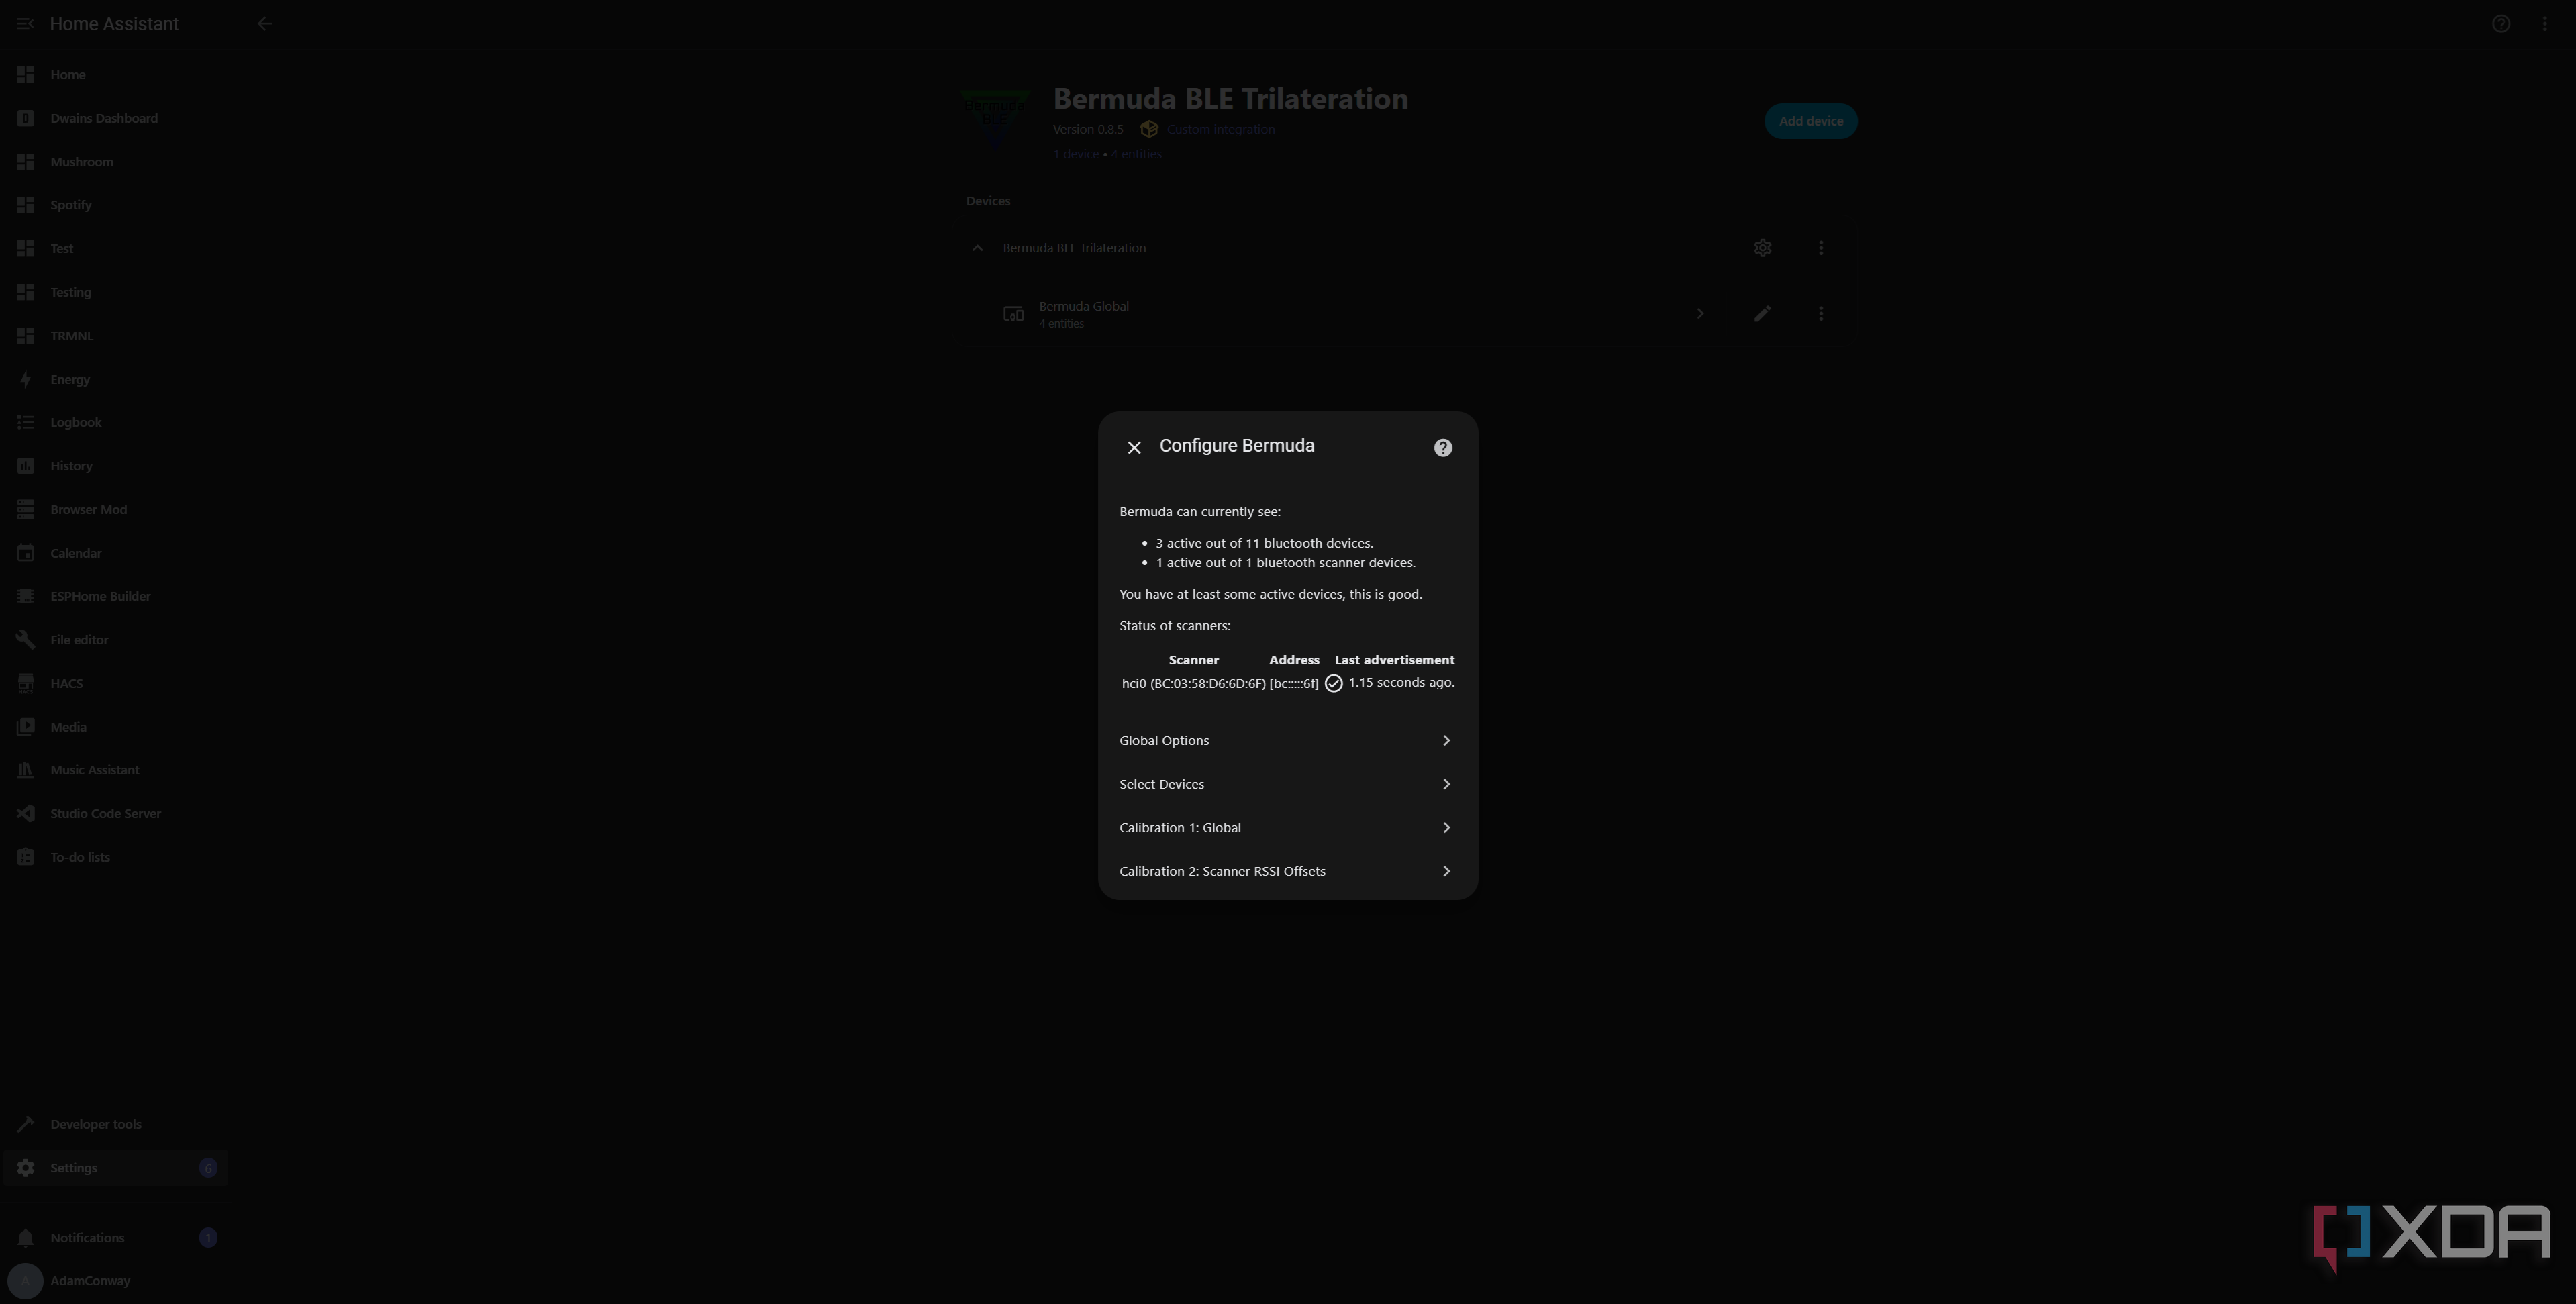Open Global Options in Bermuda dialog
Screen dimensions: 2576x1304
(1287, 740)
